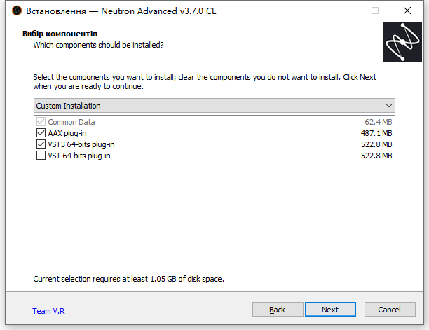
Task: Select the AAX plug-in list row
Action: click(214, 133)
